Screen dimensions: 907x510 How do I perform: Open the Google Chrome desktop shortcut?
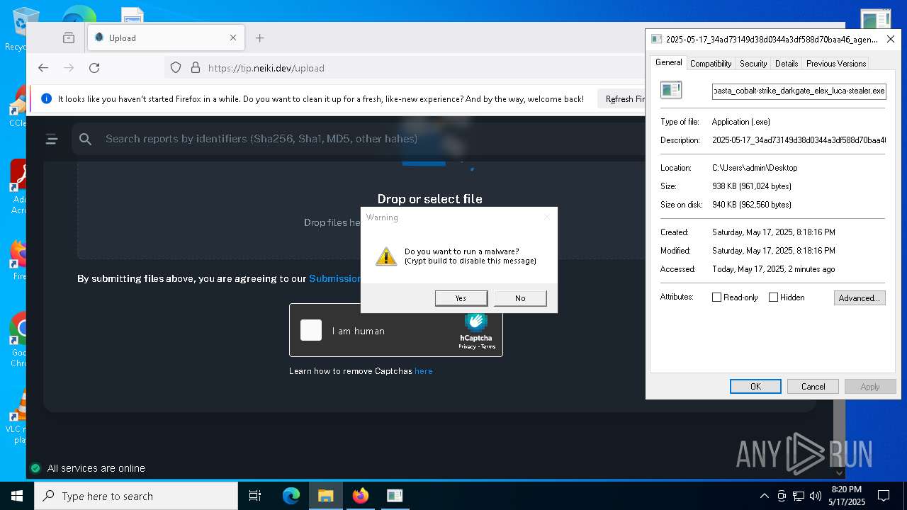coord(19,340)
